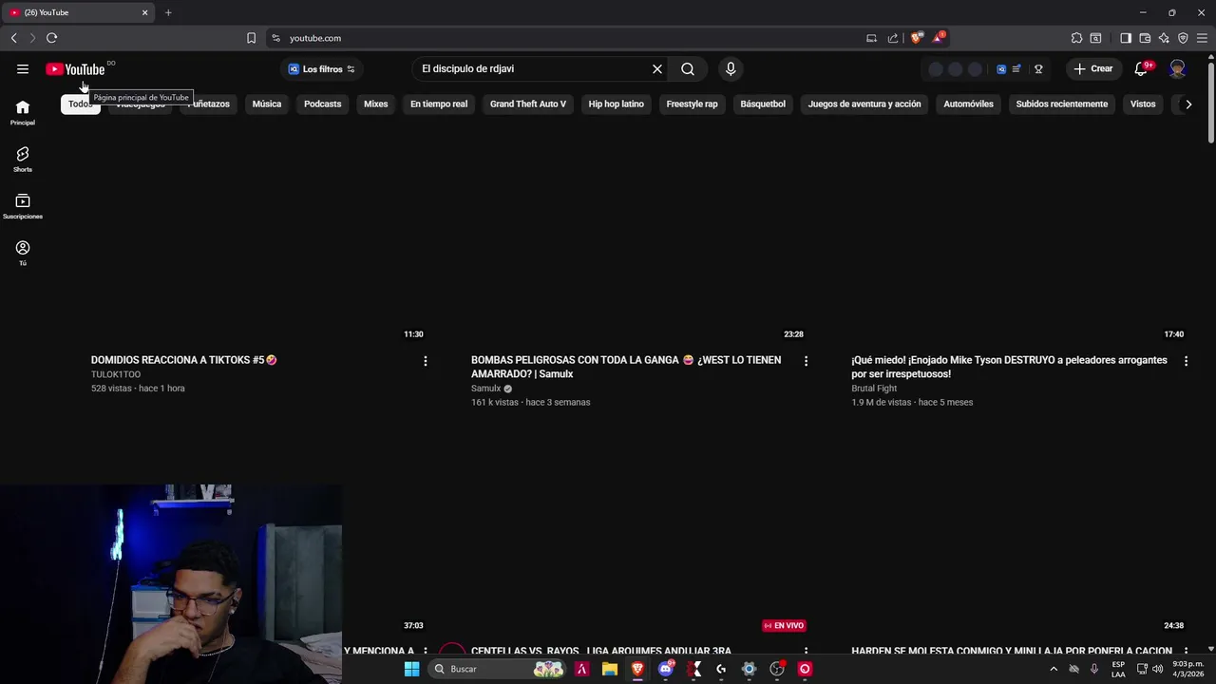Open Shorts in the sidebar
Screen dimensions: 1216x684
point(23,159)
